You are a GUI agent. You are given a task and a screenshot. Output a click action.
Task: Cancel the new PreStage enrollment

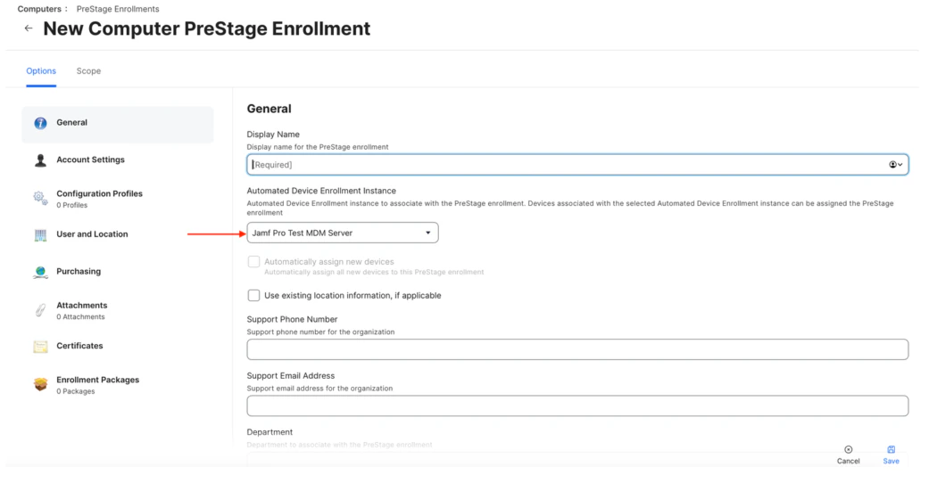[848, 454]
